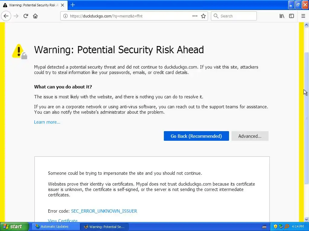Bookmark this page with the star
The image size is (309, 231).
[203, 16]
